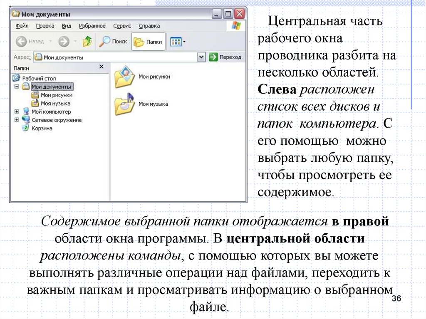Screen dimensions: 426x319
Task: Click the Переход go button
Action: point(225,57)
